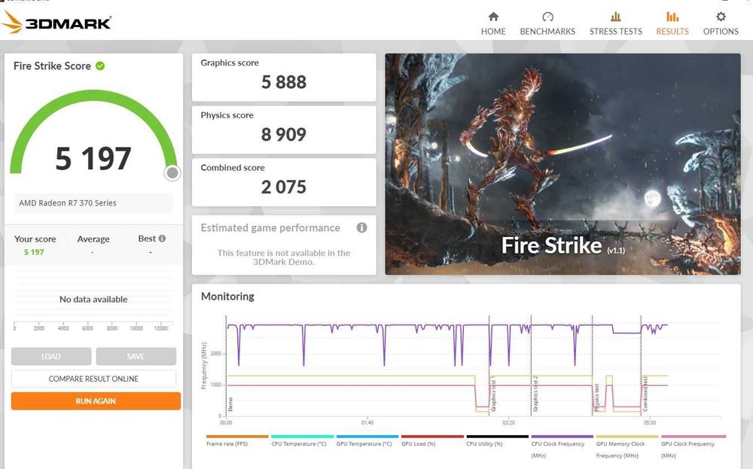Click the No data available text
This screenshot has width=753, height=469.
[93, 299]
